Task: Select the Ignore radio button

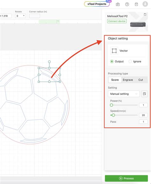Action: point(130,61)
